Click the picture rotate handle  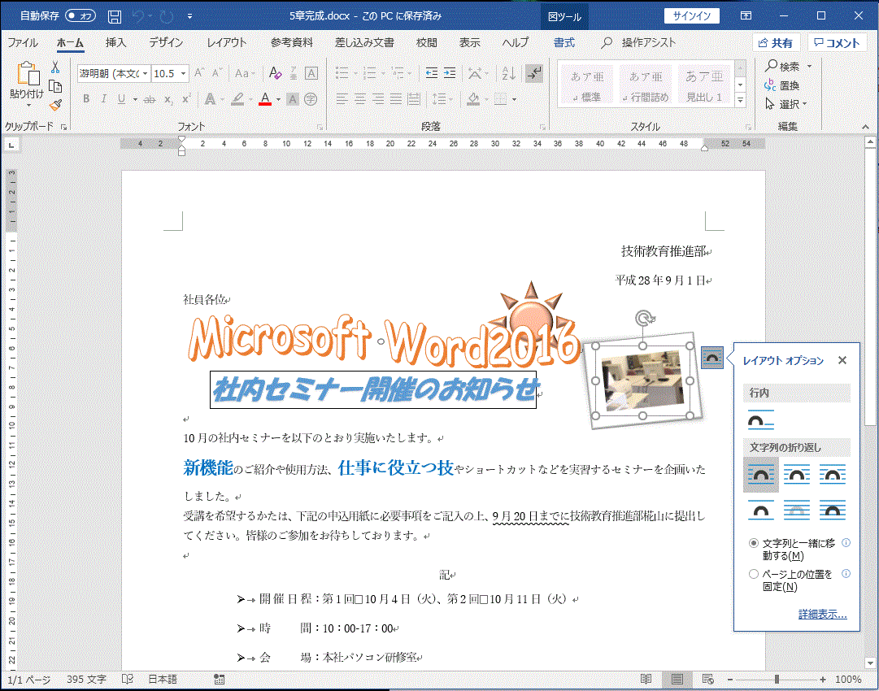pyautogui.click(x=645, y=319)
